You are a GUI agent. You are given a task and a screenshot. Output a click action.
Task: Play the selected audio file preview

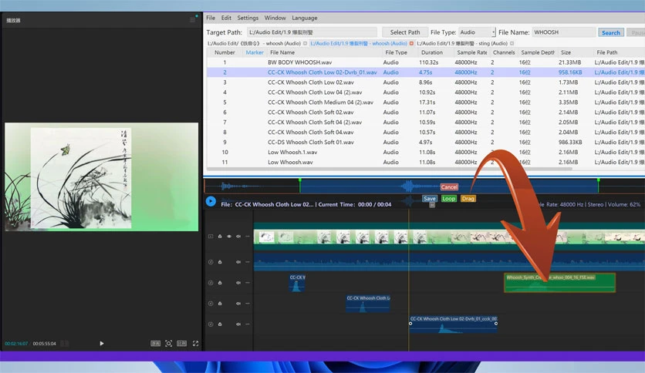(x=211, y=201)
